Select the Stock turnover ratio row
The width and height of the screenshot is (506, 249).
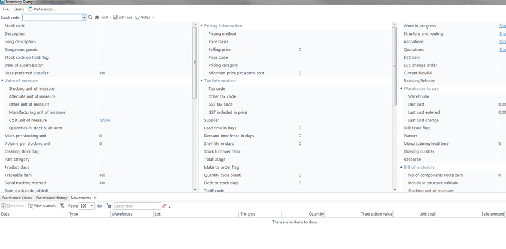coord(297,151)
